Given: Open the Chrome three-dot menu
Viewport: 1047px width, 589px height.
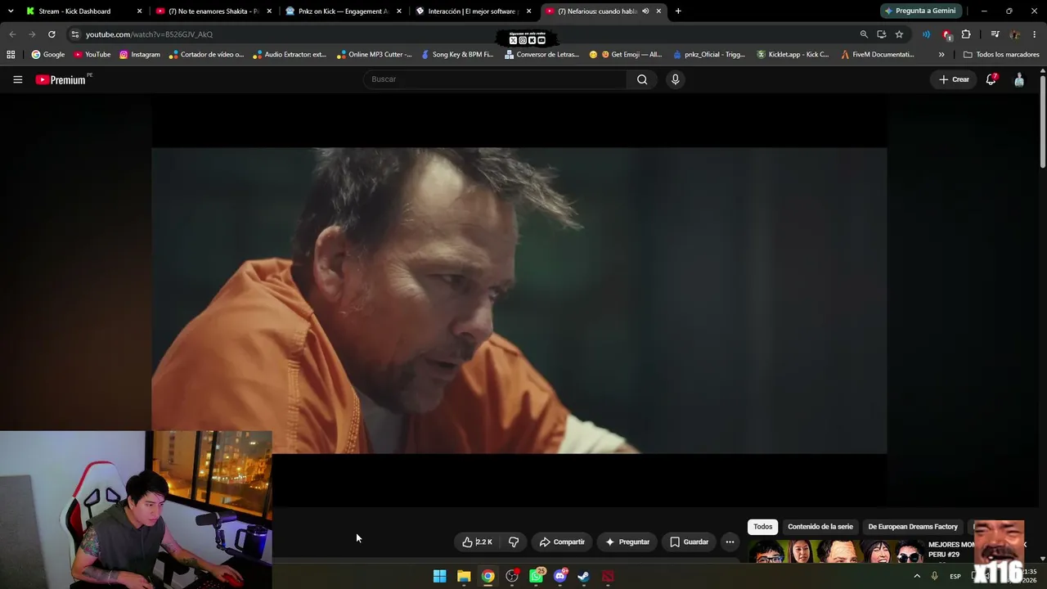Looking at the screenshot, I should [x=1035, y=34].
